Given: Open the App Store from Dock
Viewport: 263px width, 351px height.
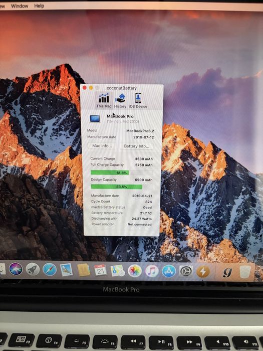Looking at the screenshot, I should [169, 271].
